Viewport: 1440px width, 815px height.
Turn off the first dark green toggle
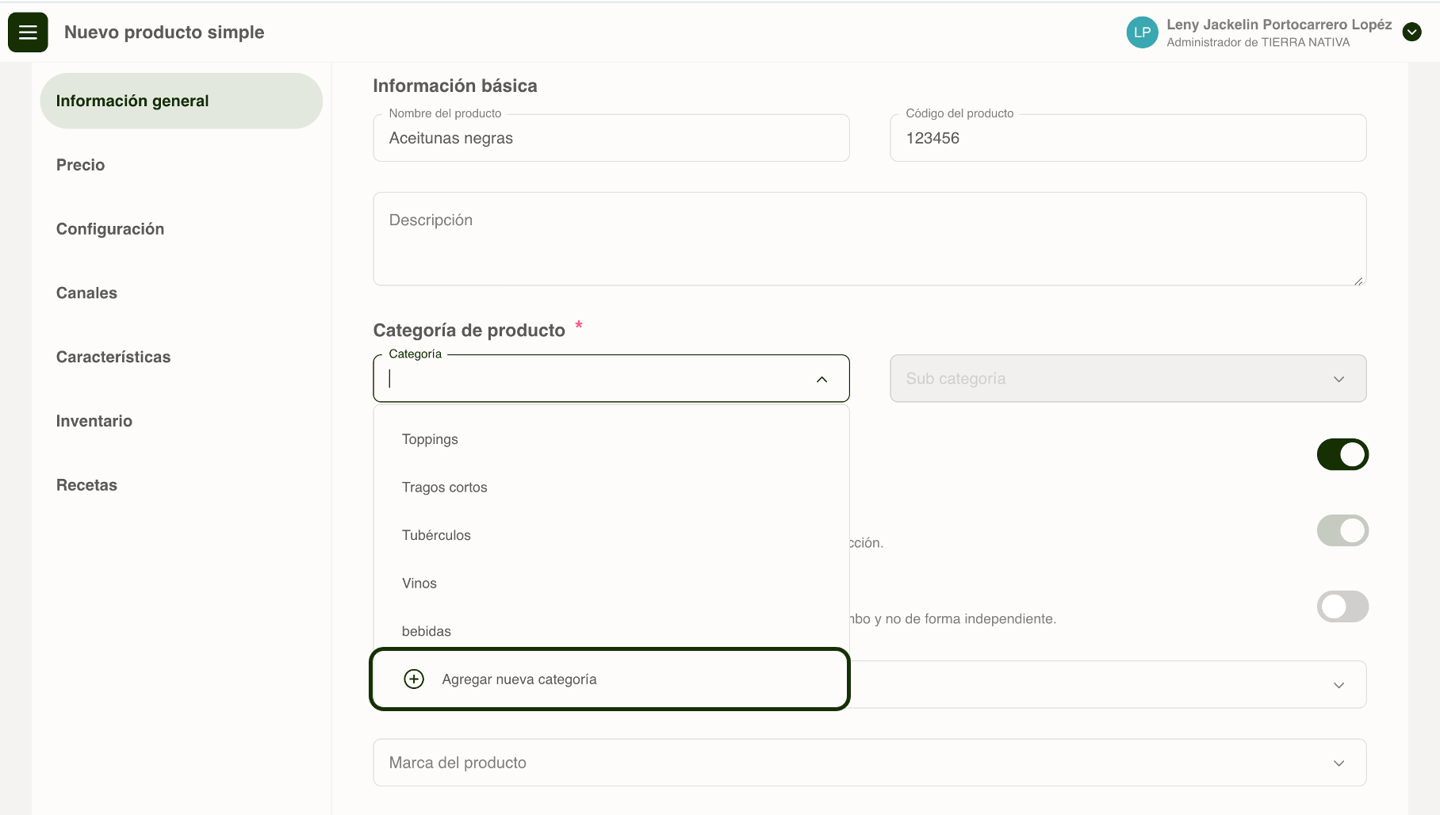1342,454
